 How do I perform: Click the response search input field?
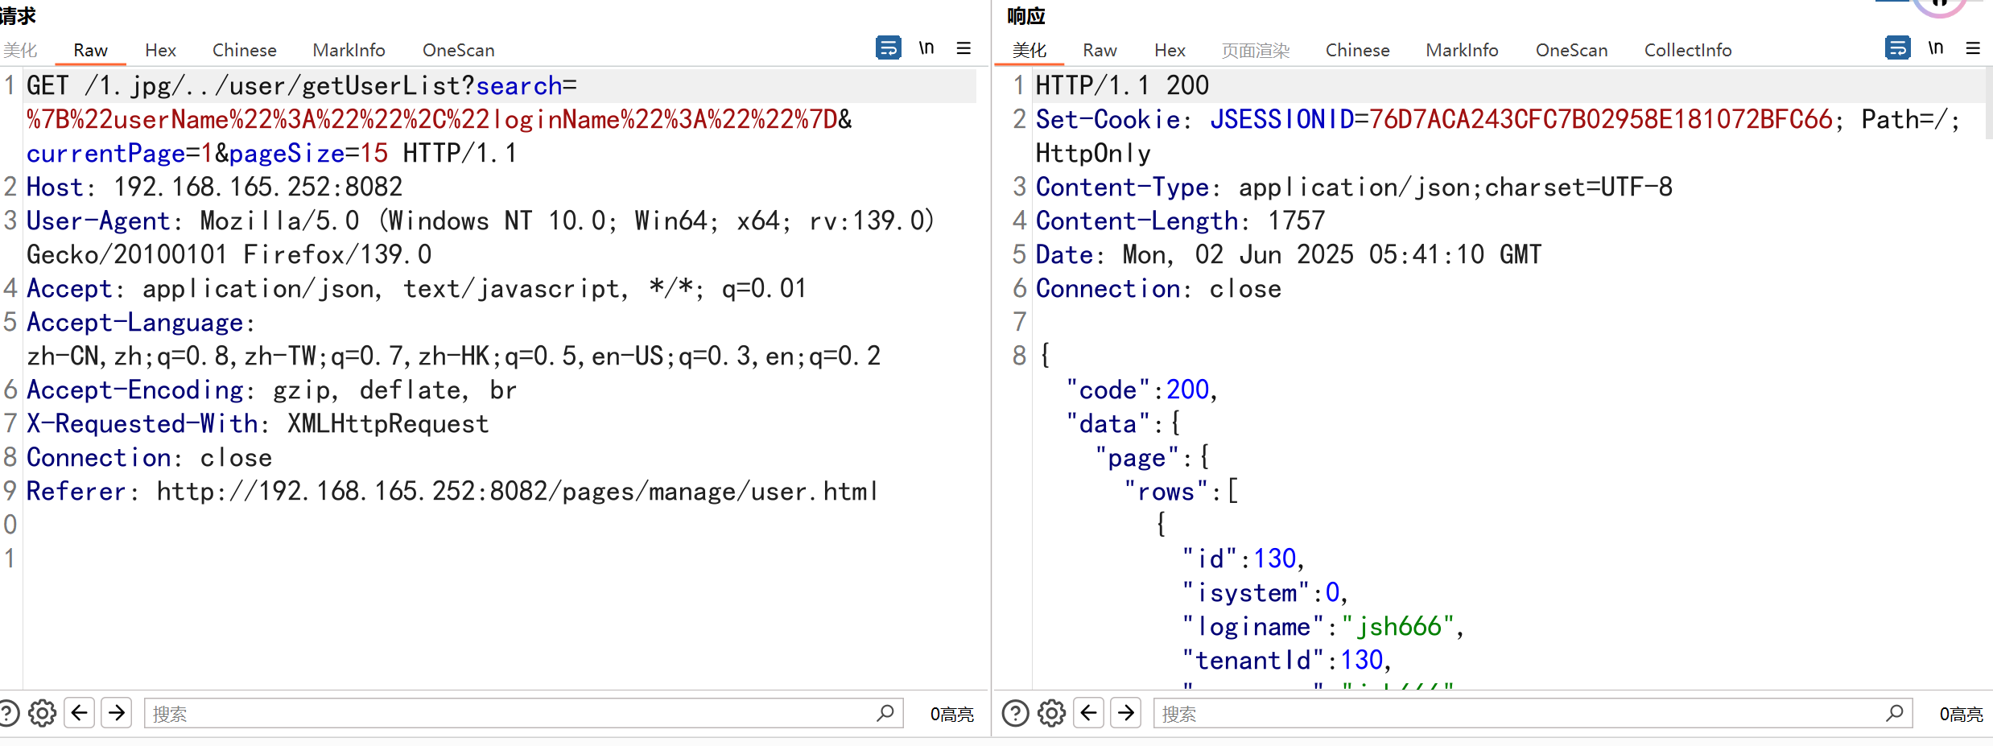(x=1513, y=713)
